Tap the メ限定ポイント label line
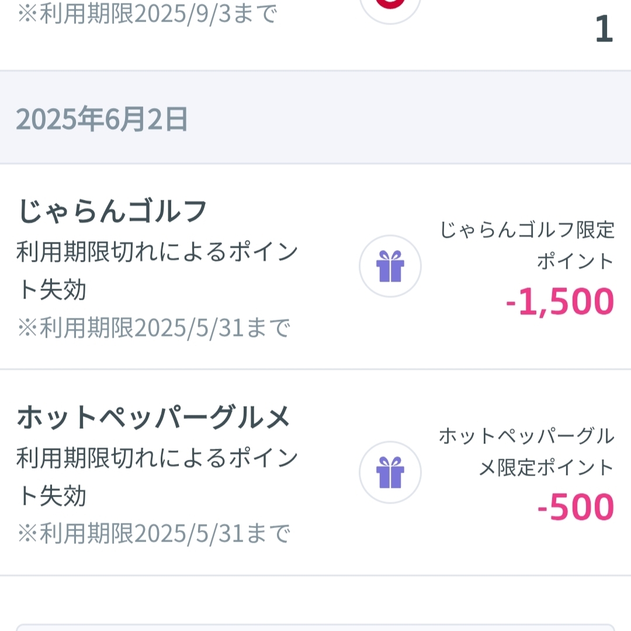631x631 pixels. (x=546, y=467)
